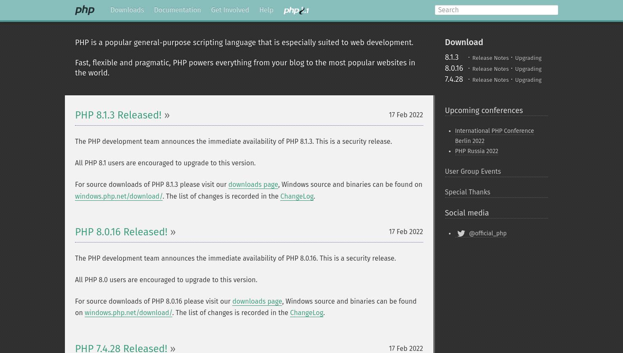Open the Get Involved menu
The width and height of the screenshot is (623, 353).
(x=230, y=10)
